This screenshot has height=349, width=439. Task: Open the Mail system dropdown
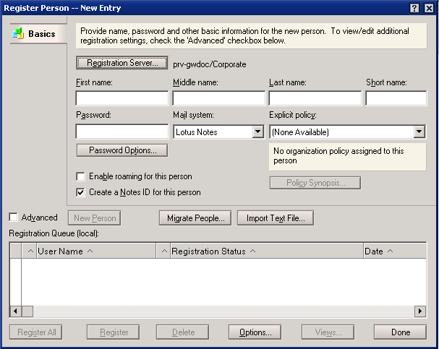click(257, 132)
